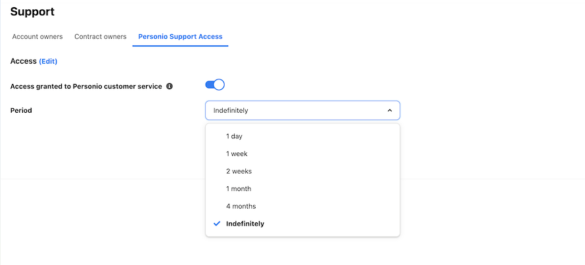The height and width of the screenshot is (265, 585).
Task: Click the Support page heading
Action: [32, 12]
